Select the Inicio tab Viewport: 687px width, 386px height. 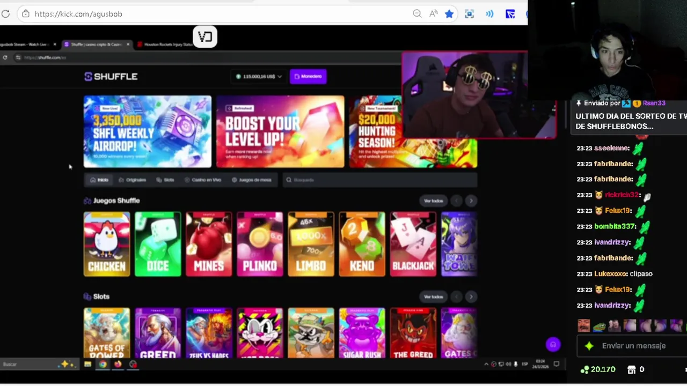[x=99, y=180]
